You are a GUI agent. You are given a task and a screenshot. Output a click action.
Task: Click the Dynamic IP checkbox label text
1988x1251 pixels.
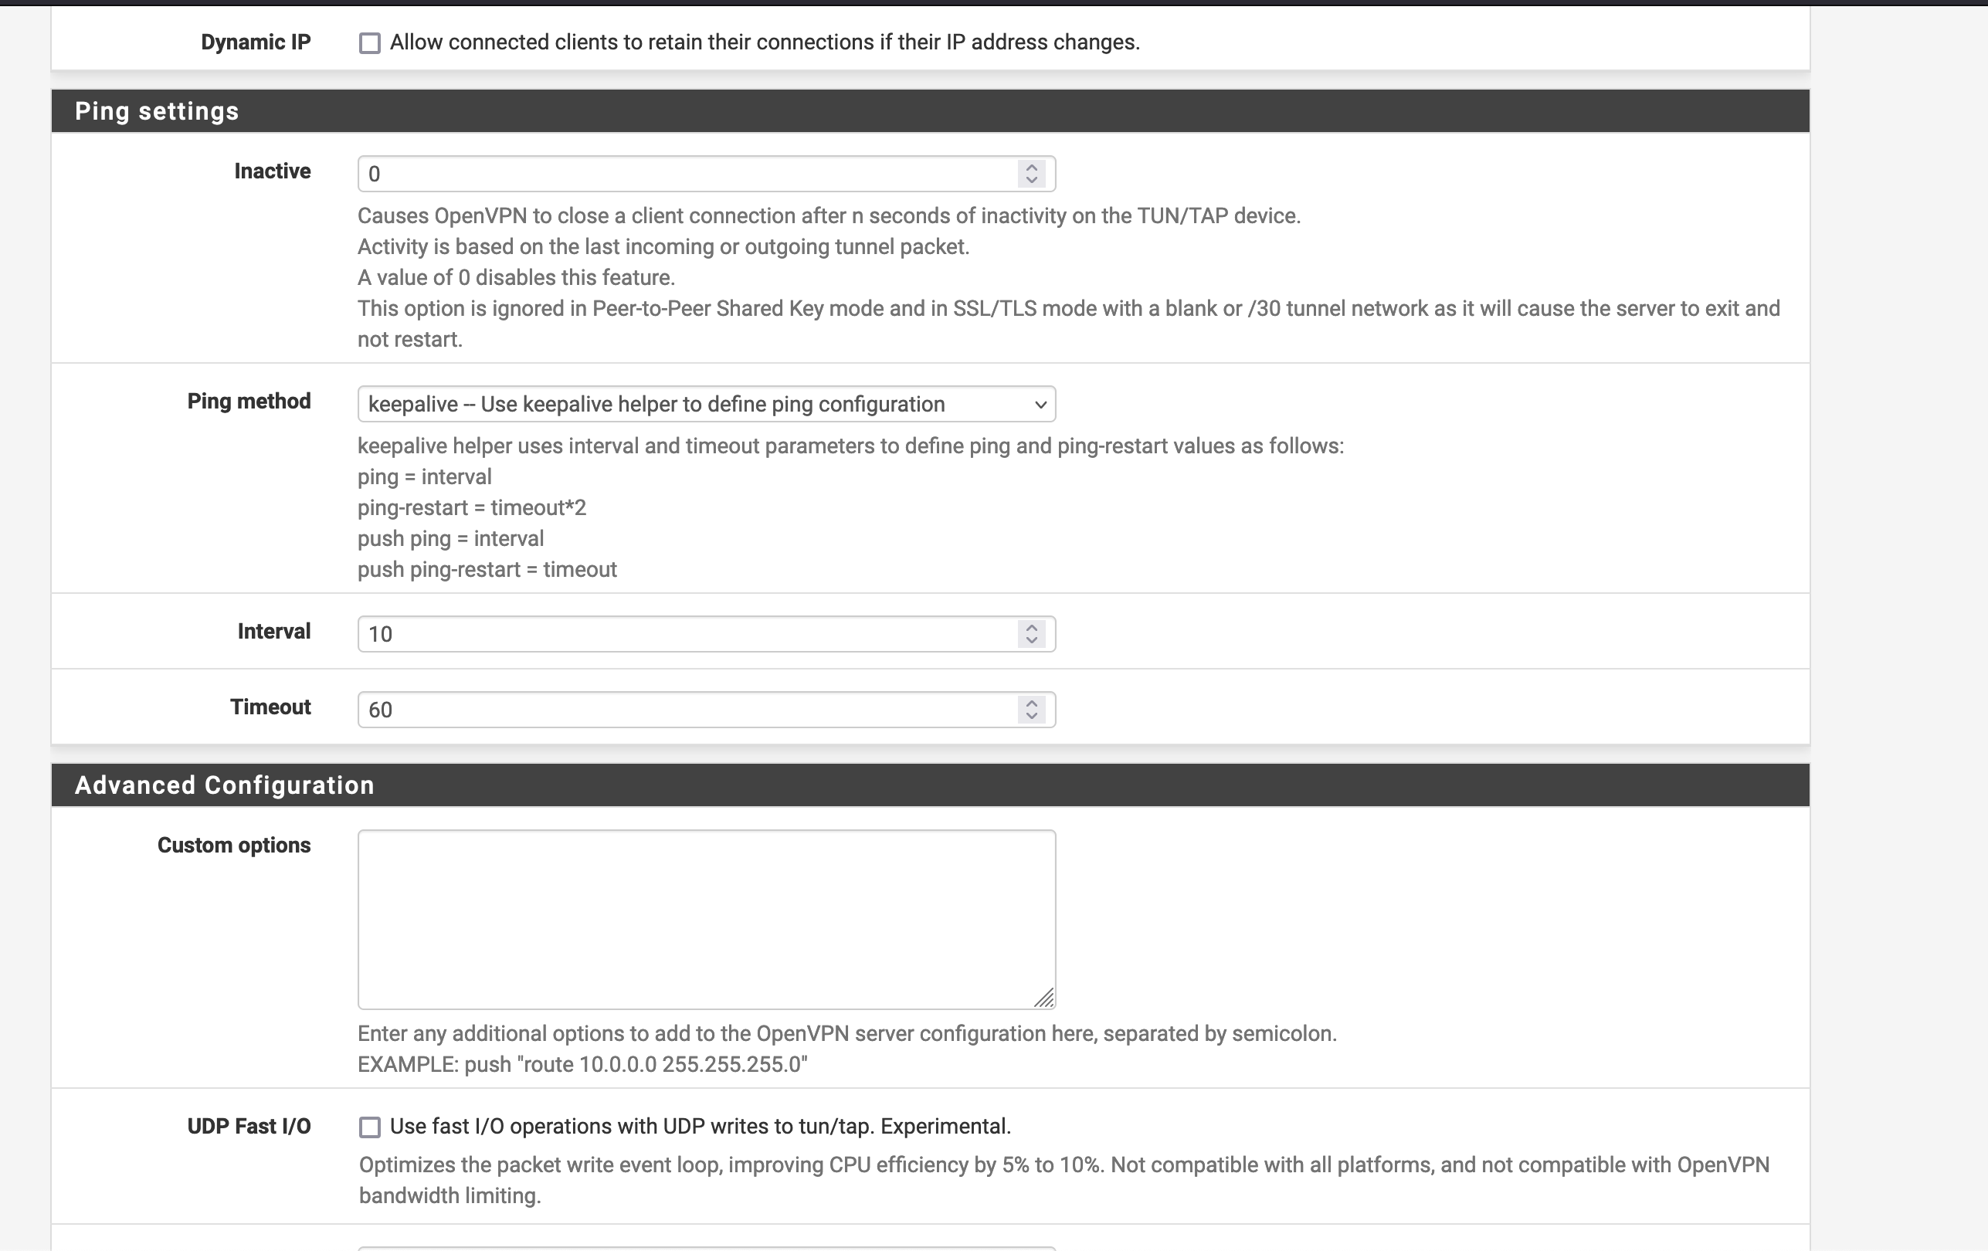[x=765, y=43]
